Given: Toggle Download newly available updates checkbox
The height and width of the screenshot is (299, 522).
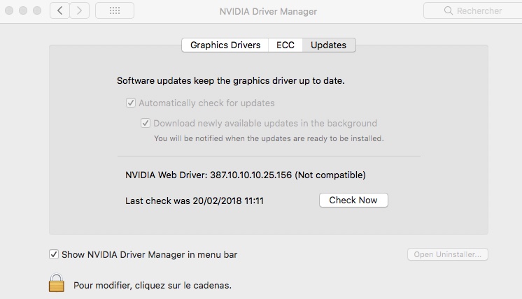Looking at the screenshot, I should [x=145, y=123].
